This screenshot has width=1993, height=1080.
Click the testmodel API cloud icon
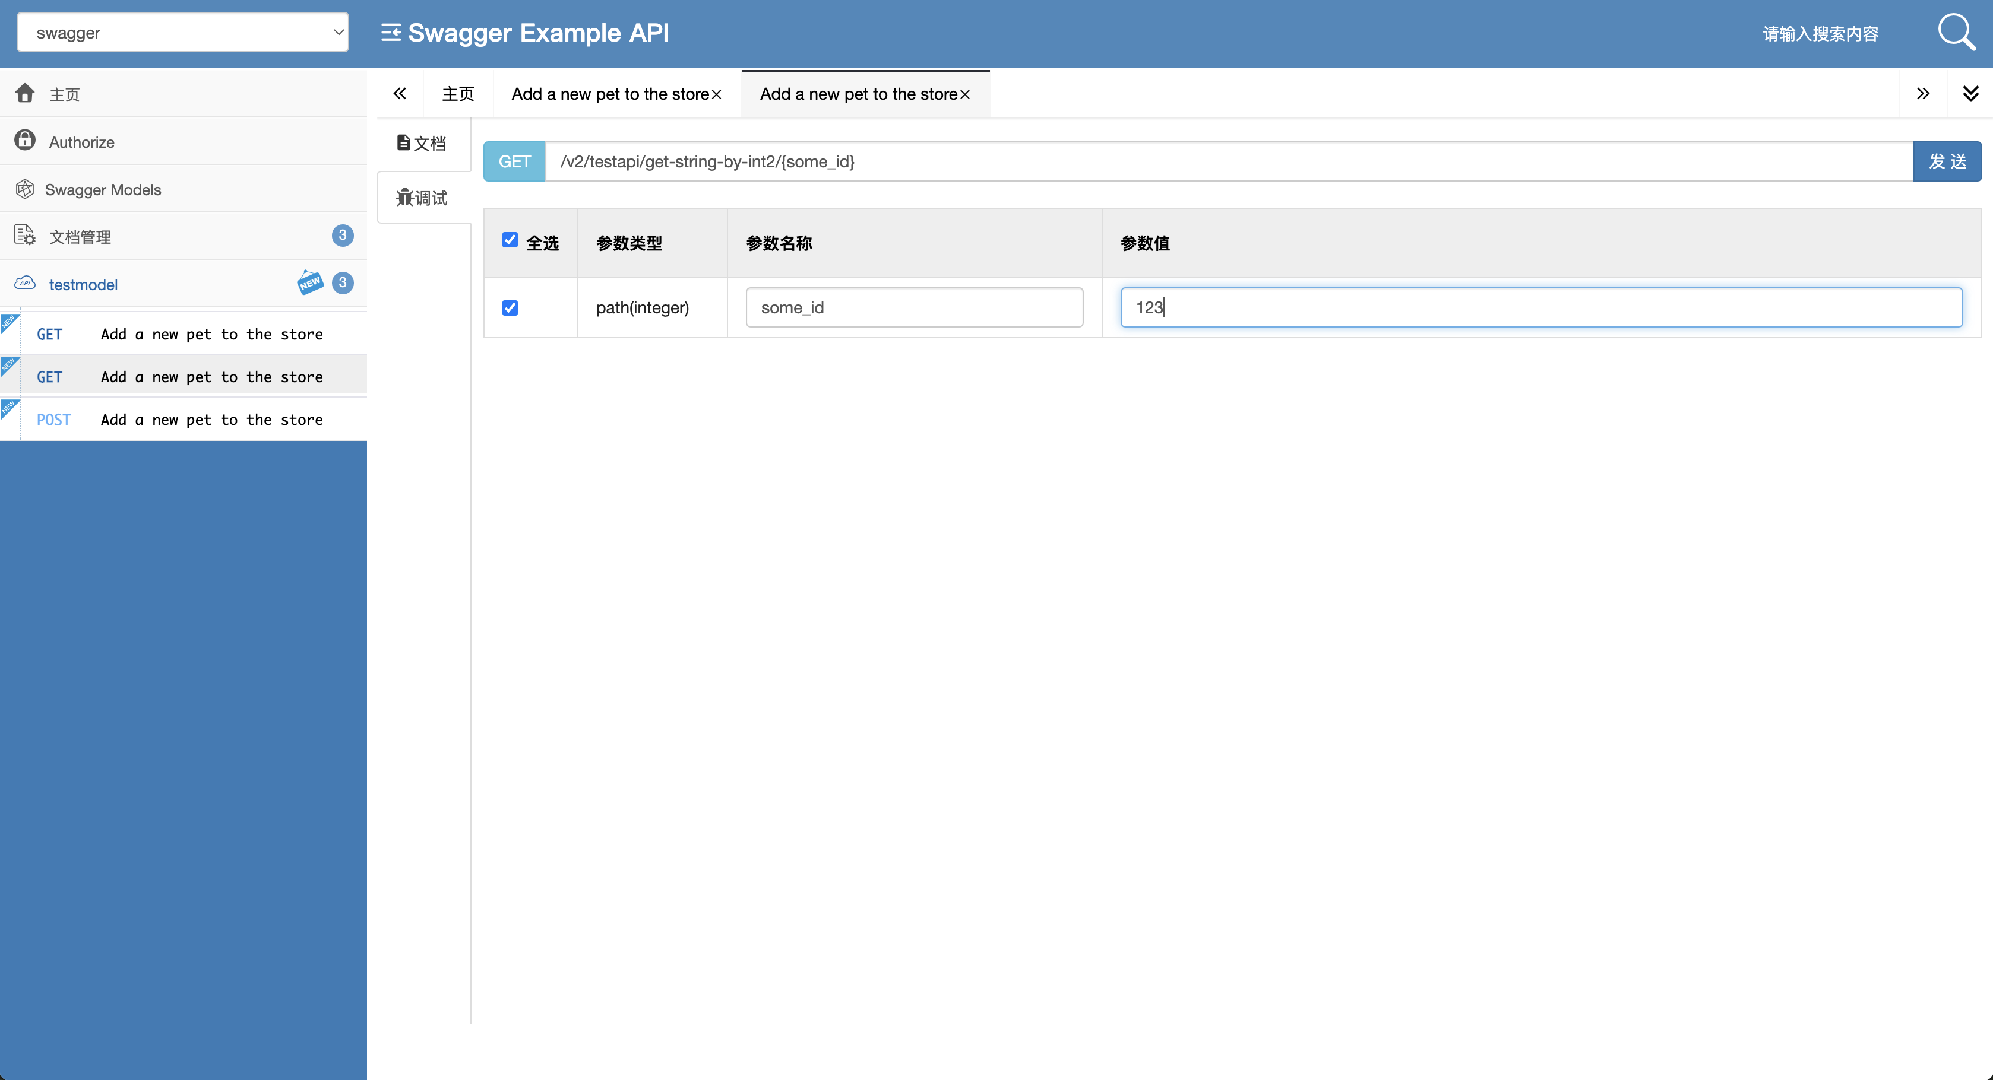coord(25,284)
